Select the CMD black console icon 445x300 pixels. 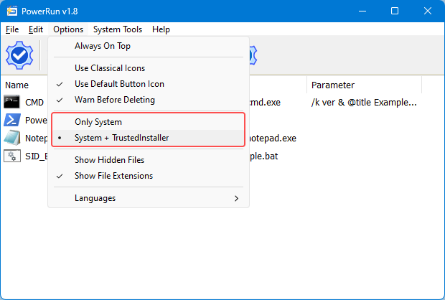[13, 102]
